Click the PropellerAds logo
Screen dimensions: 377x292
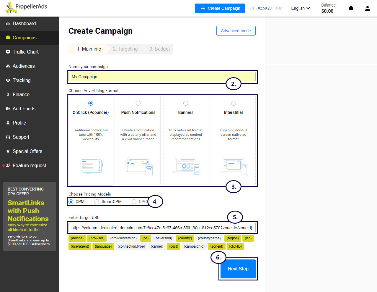(27, 8)
